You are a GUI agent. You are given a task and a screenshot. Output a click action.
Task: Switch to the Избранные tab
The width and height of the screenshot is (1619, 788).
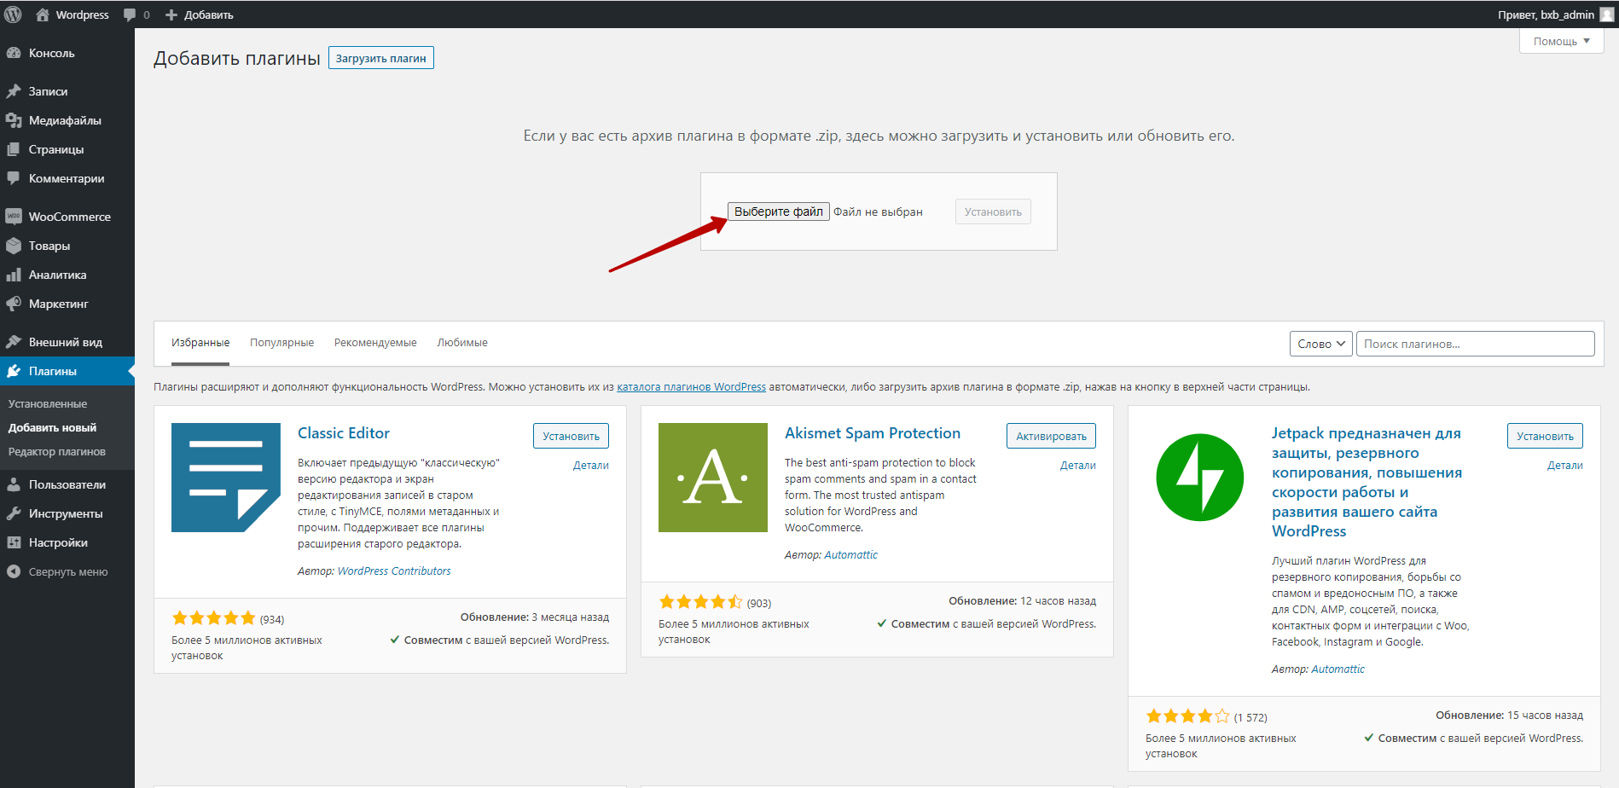(x=200, y=343)
